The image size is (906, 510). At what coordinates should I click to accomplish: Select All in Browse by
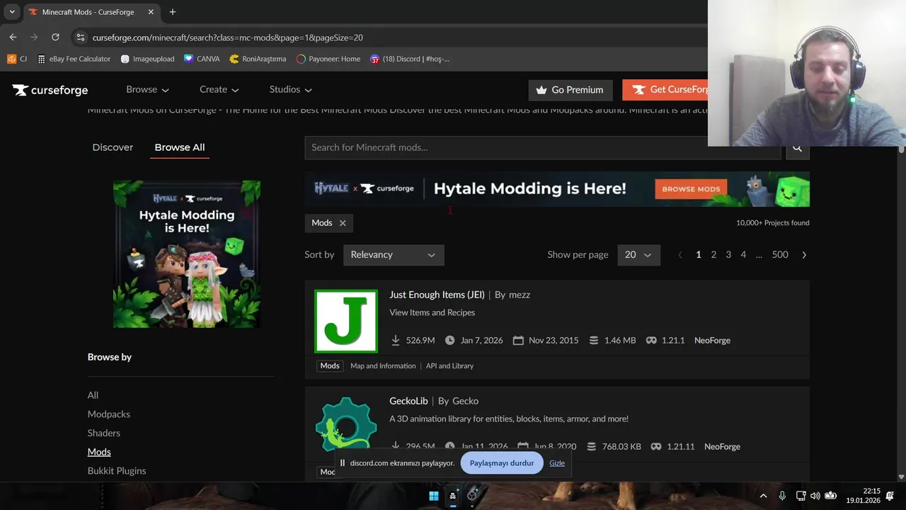coord(93,395)
